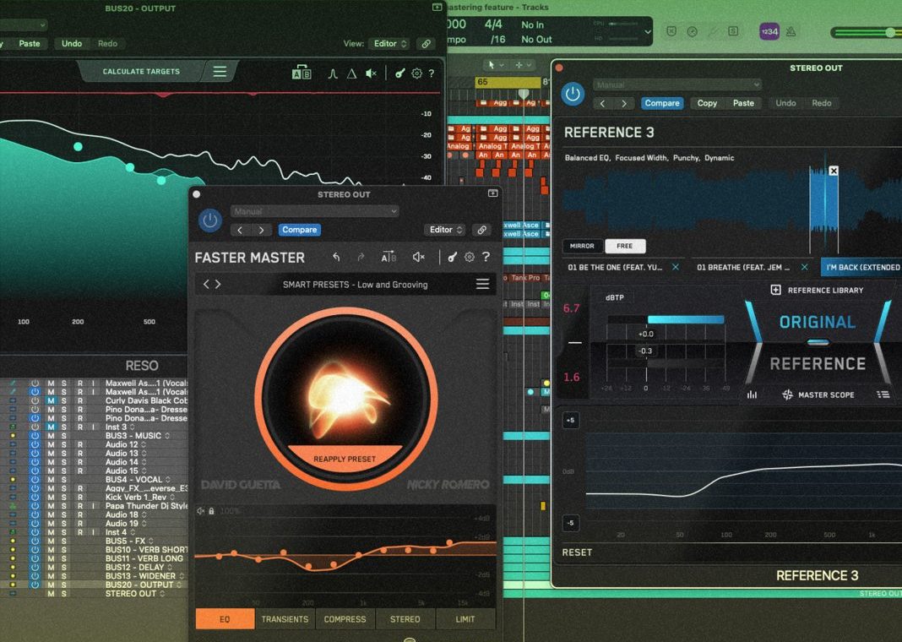Viewport: 902px width, 642px height.
Task: Go to previous smart preset in Faster Master
Action: pos(207,284)
